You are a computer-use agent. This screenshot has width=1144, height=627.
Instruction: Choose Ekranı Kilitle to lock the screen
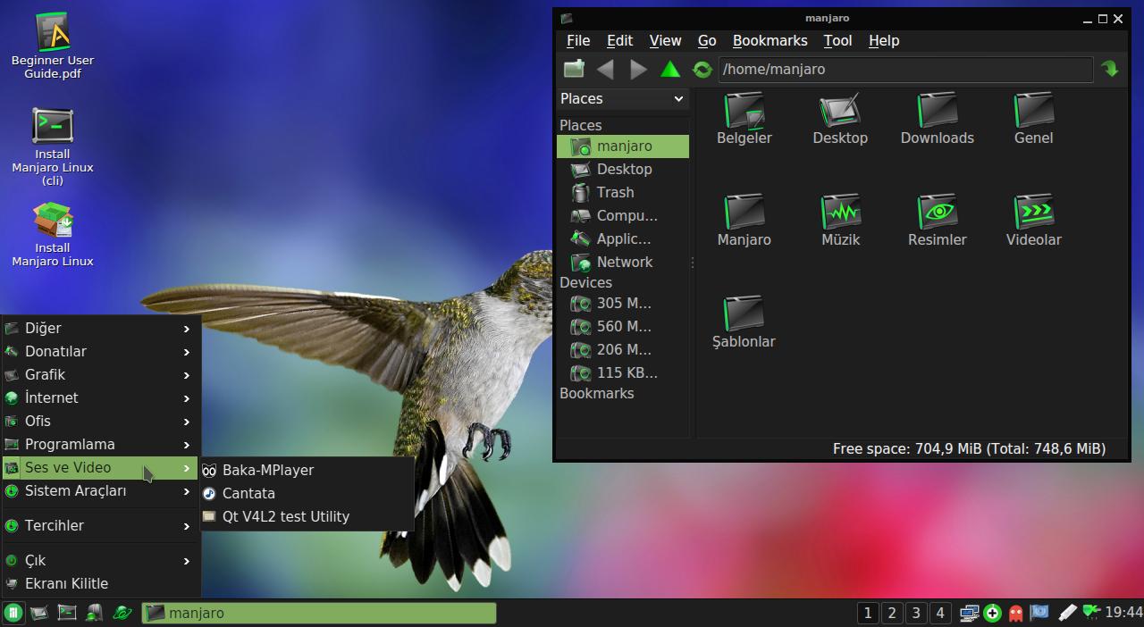[100, 583]
